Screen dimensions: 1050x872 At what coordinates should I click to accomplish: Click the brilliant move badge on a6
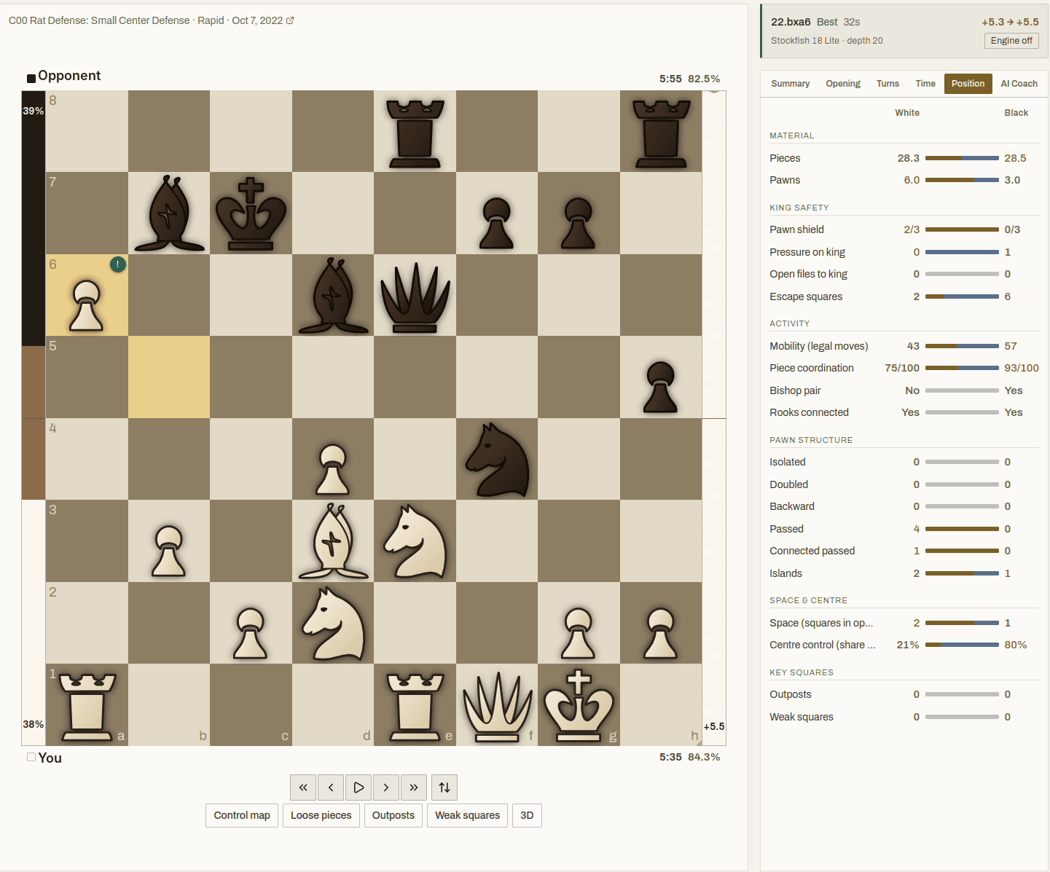[x=118, y=264]
